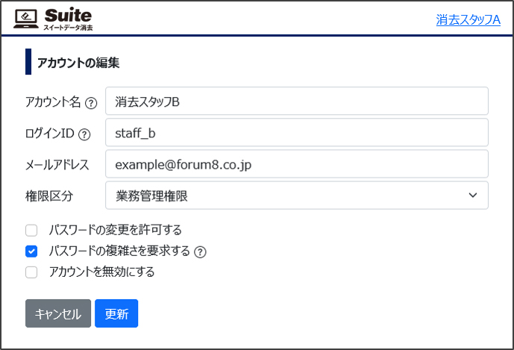Check アカウントを無効にする checkbox
The width and height of the screenshot is (514, 350).
click(x=31, y=272)
